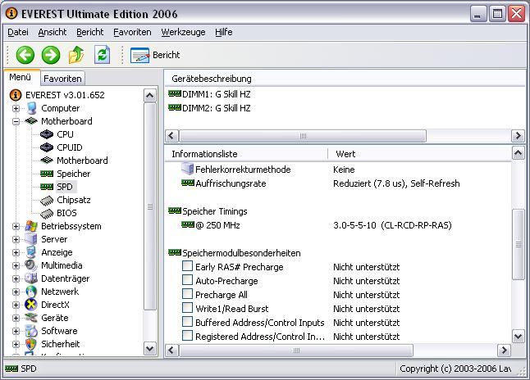Screen dimensions: 530x380
Task: Open the Bericht report wizard
Action: (155, 55)
